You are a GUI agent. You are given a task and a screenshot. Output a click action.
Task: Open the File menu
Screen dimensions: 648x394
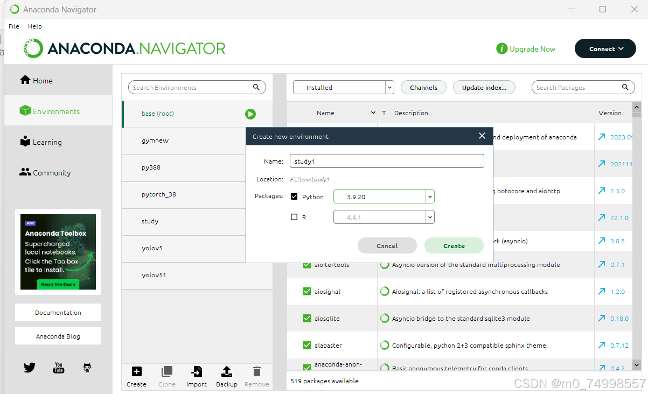click(14, 26)
